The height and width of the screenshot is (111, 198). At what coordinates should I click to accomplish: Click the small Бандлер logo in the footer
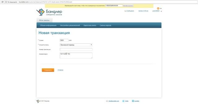[38, 101]
